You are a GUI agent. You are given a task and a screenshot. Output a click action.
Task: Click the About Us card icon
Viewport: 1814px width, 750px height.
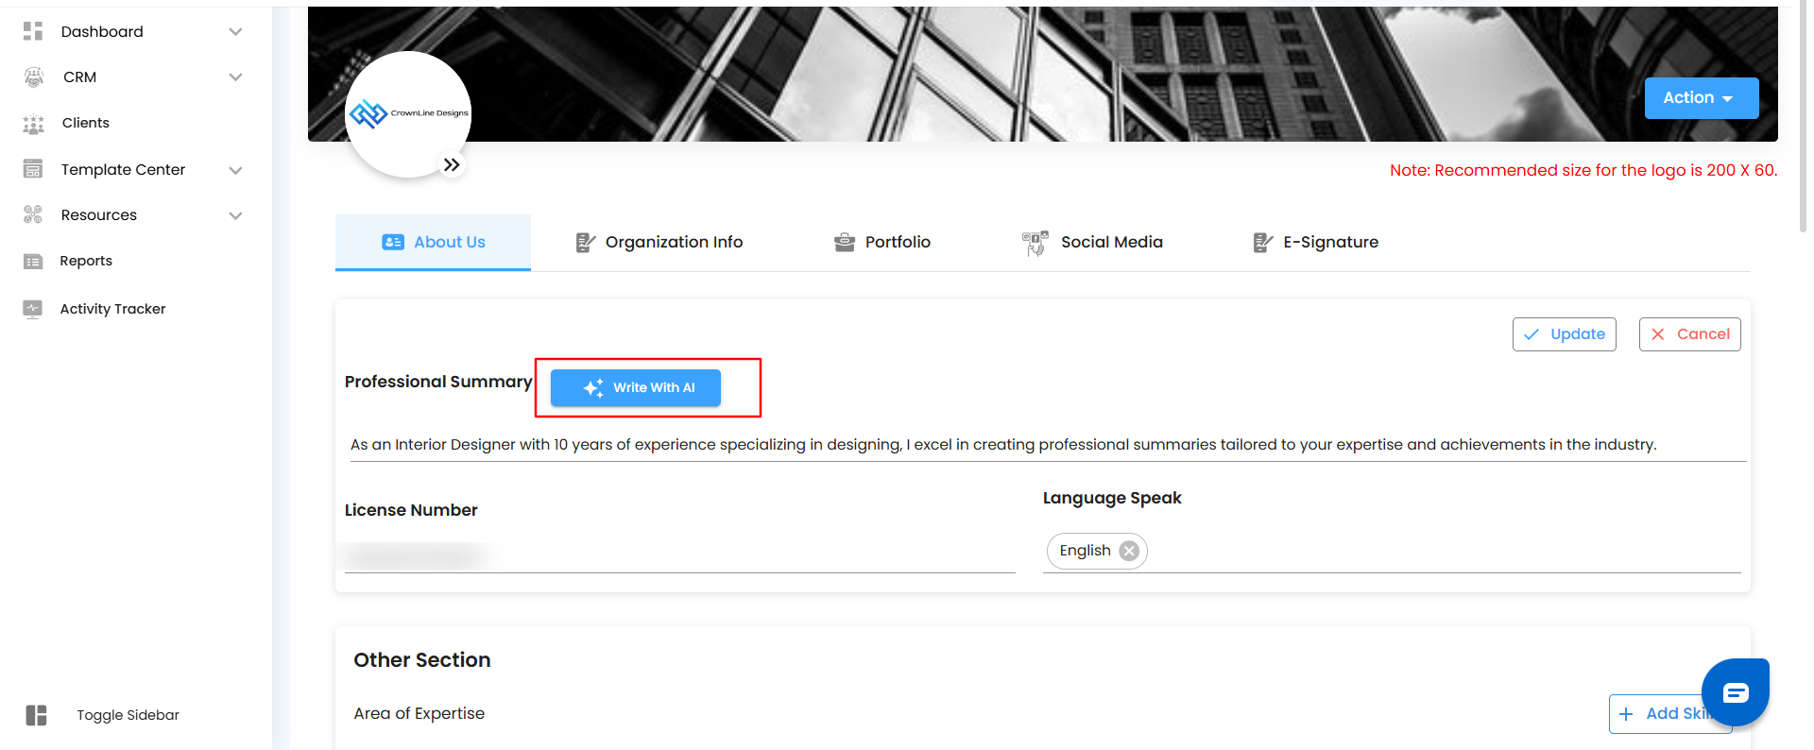pyautogui.click(x=393, y=242)
